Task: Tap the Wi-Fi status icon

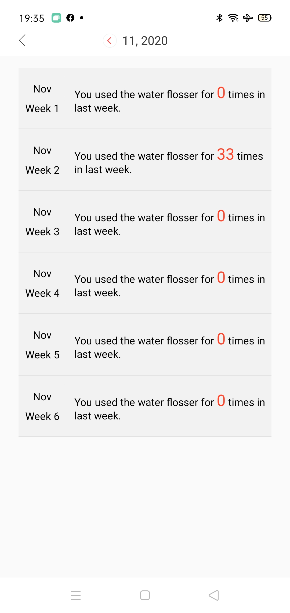Action: 233,18
